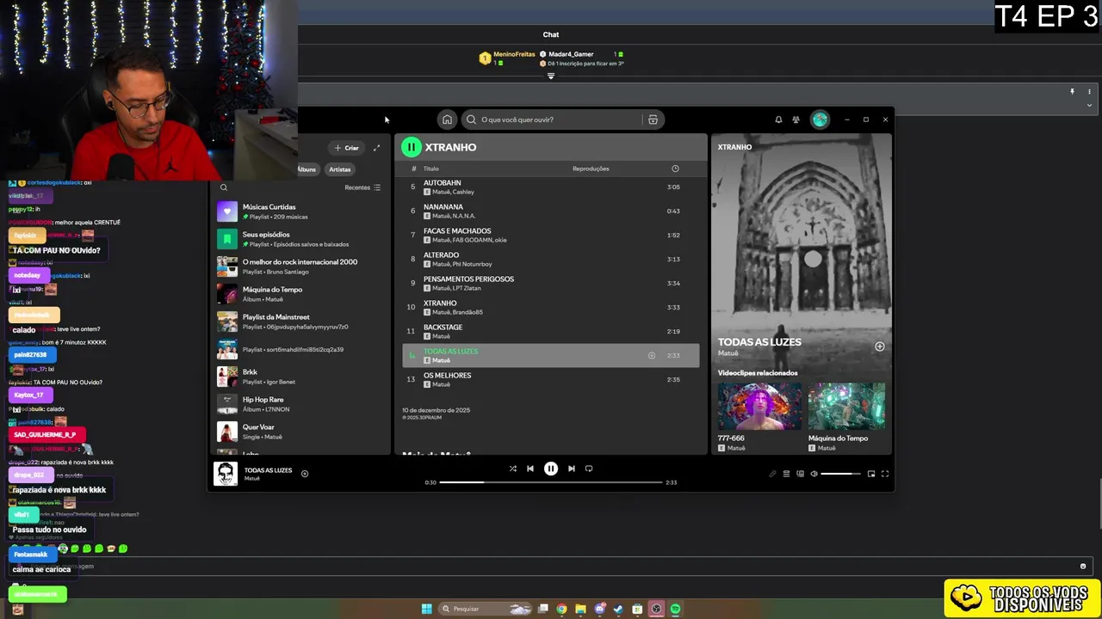
Task: Open Máquina do Tempo related video thumbnail
Action: pyautogui.click(x=846, y=407)
